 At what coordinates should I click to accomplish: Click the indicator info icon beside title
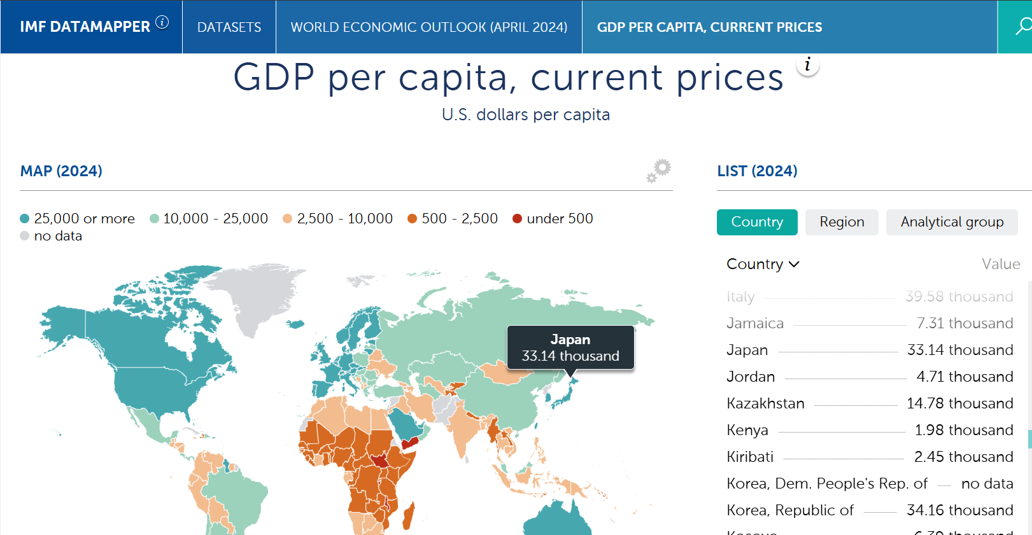[x=807, y=64]
